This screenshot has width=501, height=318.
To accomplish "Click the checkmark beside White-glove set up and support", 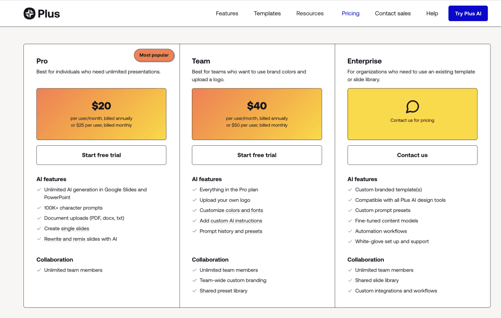I will tap(350, 242).
